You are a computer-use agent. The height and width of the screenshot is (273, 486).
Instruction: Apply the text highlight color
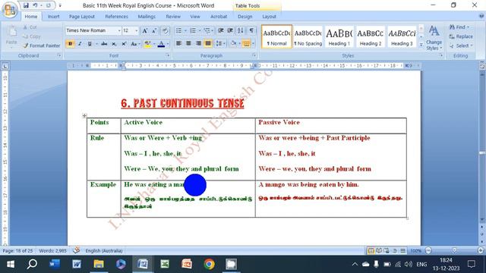pos(147,44)
